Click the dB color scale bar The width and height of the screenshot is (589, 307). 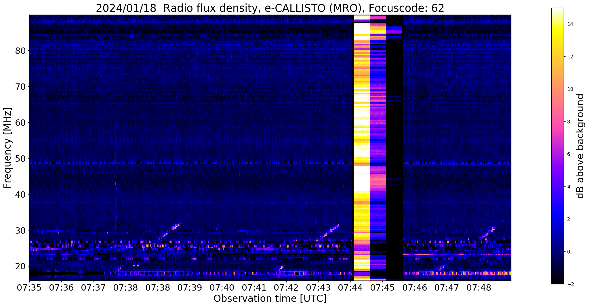click(x=557, y=146)
